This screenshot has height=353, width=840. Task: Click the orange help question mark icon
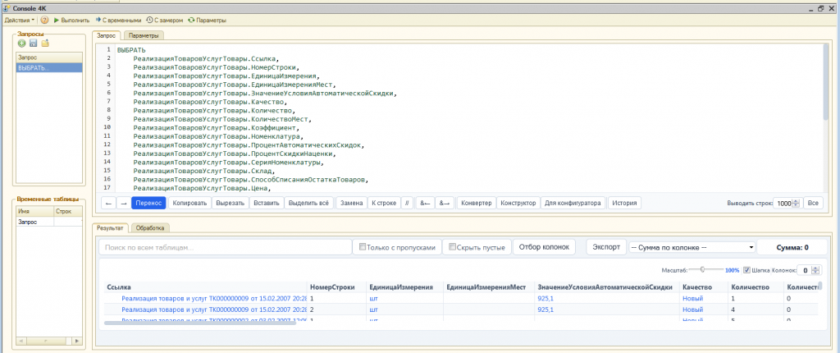44,20
